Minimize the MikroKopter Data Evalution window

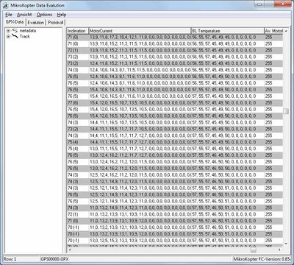(x=259, y=4)
